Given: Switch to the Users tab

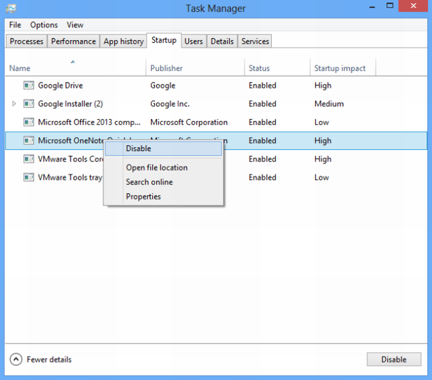Looking at the screenshot, I should [193, 41].
